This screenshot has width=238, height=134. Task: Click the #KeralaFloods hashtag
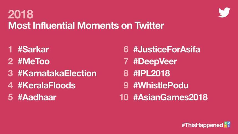pos(46,85)
